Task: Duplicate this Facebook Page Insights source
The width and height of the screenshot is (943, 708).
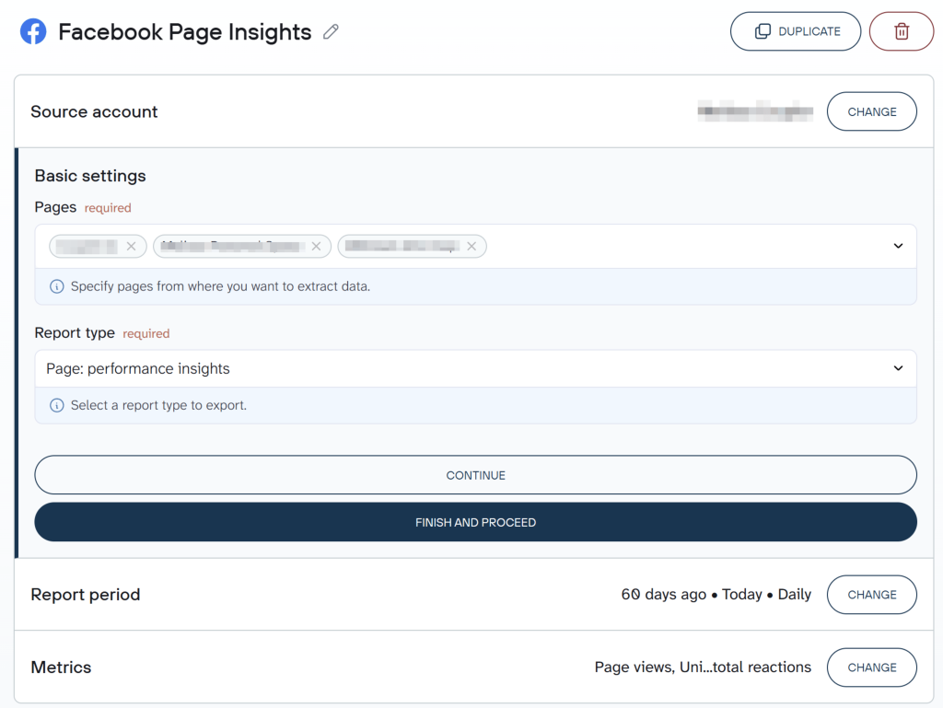Action: point(796,31)
